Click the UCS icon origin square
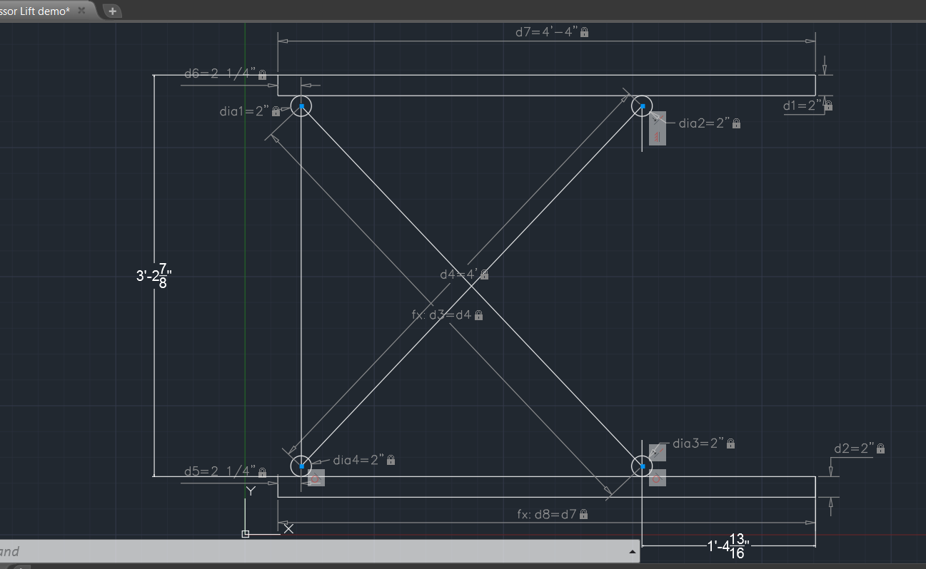The height and width of the screenshot is (569, 926). pos(246,534)
